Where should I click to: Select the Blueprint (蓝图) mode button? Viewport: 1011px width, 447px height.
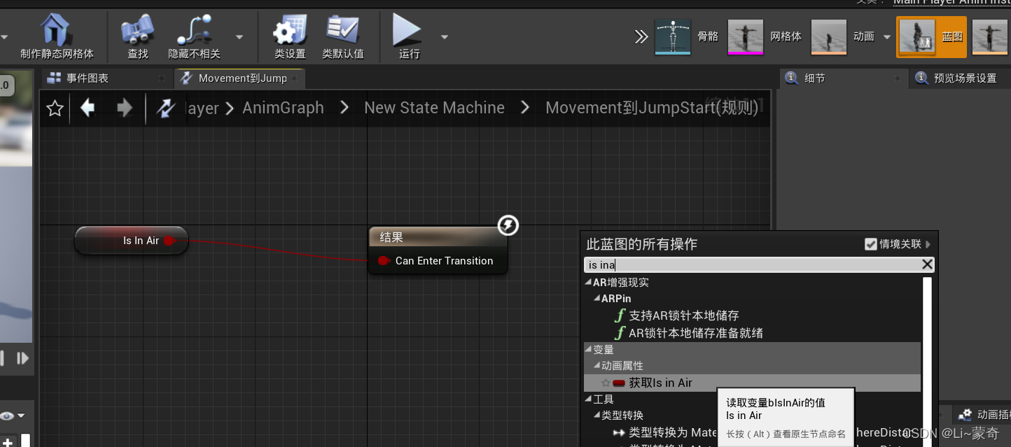click(x=931, y=37)
